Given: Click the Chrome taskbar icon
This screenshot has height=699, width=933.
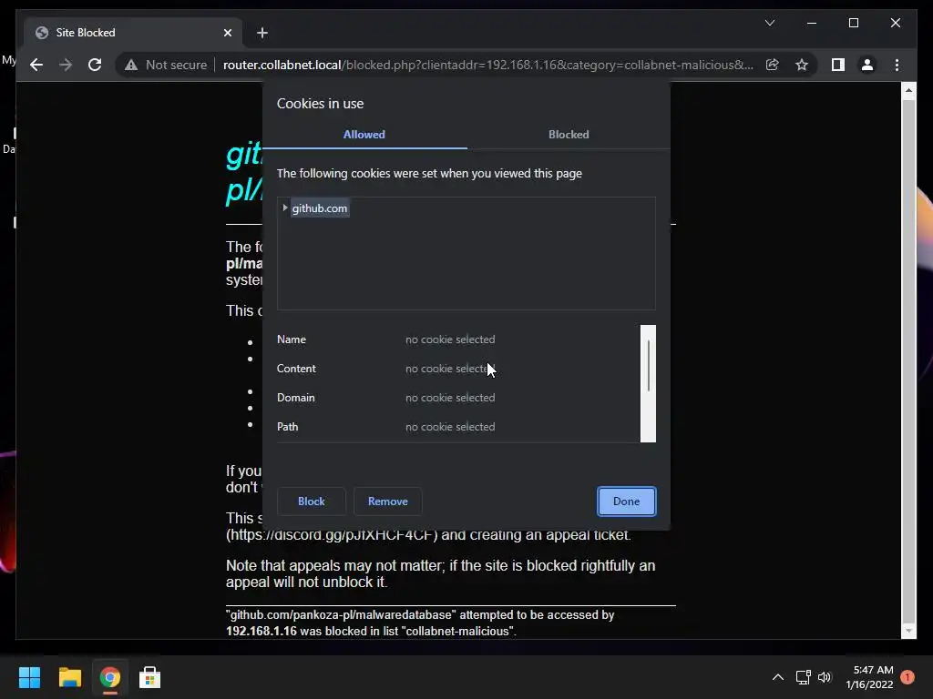Looking at the screenshot, I should (x=110, y=677).
